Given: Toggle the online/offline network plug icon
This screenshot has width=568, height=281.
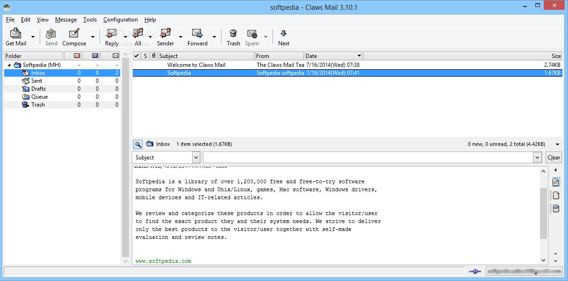Looking at the screenshot, I should (x=475, y=271).
